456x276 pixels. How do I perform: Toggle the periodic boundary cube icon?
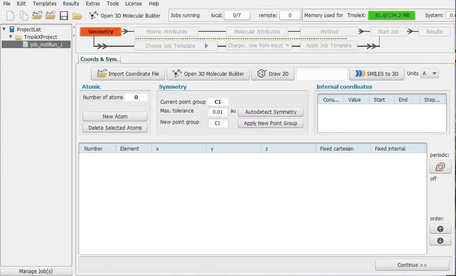(x=440, y=167)
